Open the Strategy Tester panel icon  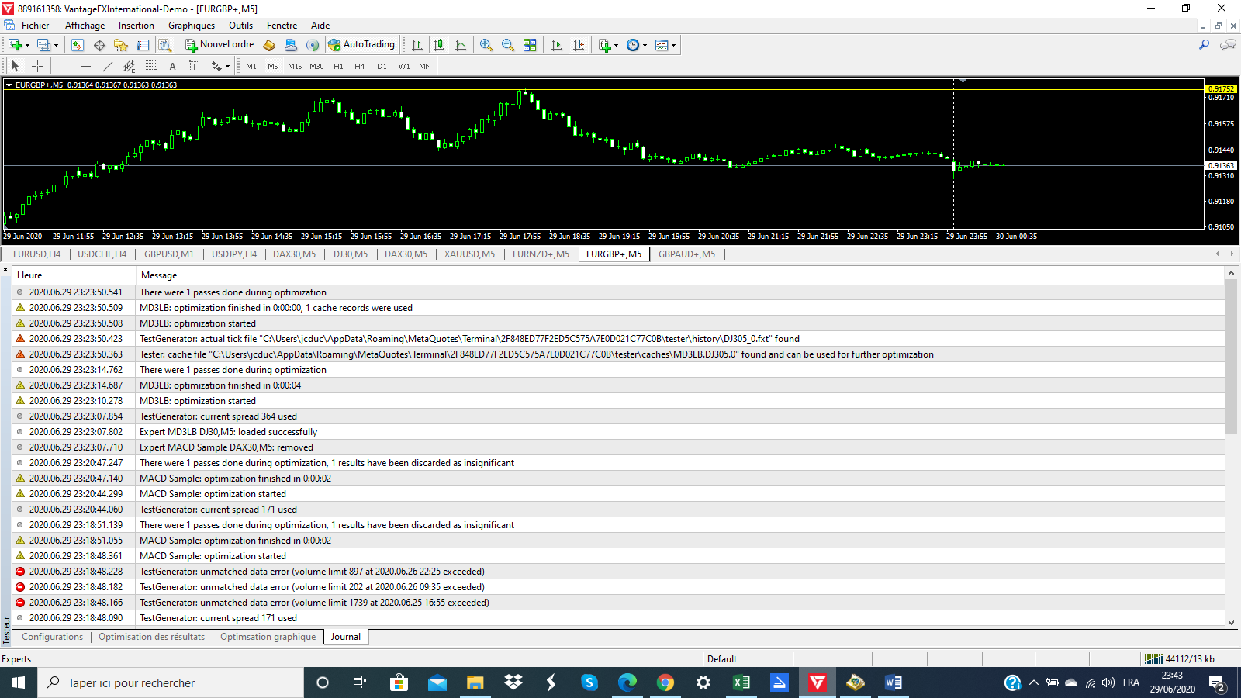coord(164,45)
